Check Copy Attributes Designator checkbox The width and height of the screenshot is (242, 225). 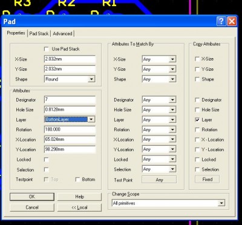click(197, 100)
